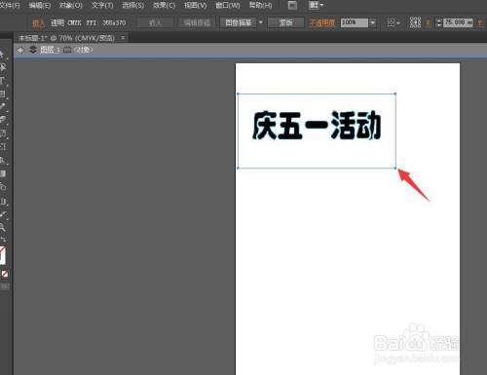Click the 透明 CMYK image info text
This screenshot has width=487, height=375.
[x=65, y=22]
